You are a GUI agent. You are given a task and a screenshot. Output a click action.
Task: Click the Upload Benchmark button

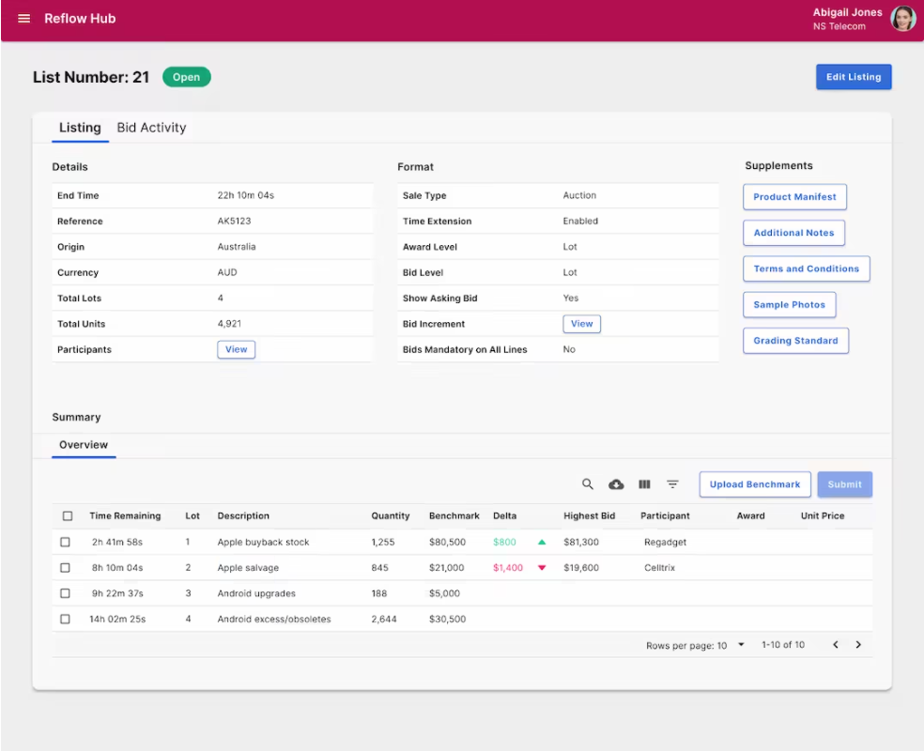[x=755, y=484]
